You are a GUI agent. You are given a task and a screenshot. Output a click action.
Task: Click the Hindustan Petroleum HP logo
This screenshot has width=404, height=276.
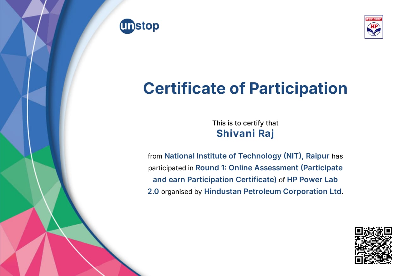click(374, 27)
